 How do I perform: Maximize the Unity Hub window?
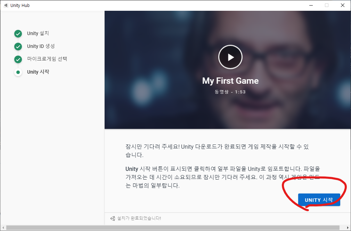pos(327,5)
